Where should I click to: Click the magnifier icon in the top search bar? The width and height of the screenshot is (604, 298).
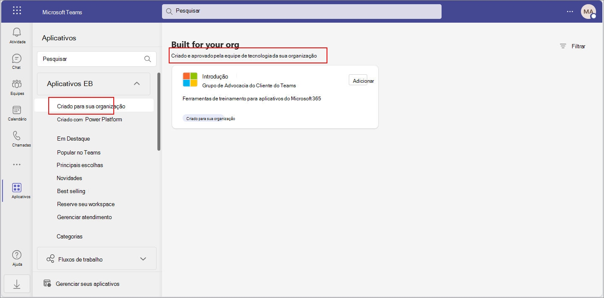[170, 11]
